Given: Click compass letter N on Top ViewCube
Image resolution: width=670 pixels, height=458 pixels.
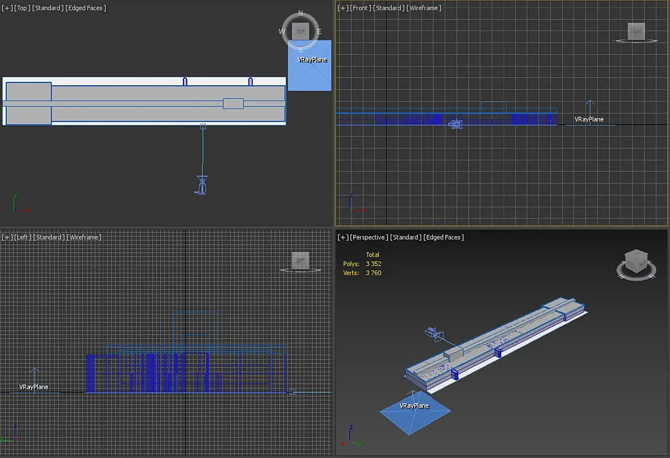Looking at the screenshot, I should [300, 13].
